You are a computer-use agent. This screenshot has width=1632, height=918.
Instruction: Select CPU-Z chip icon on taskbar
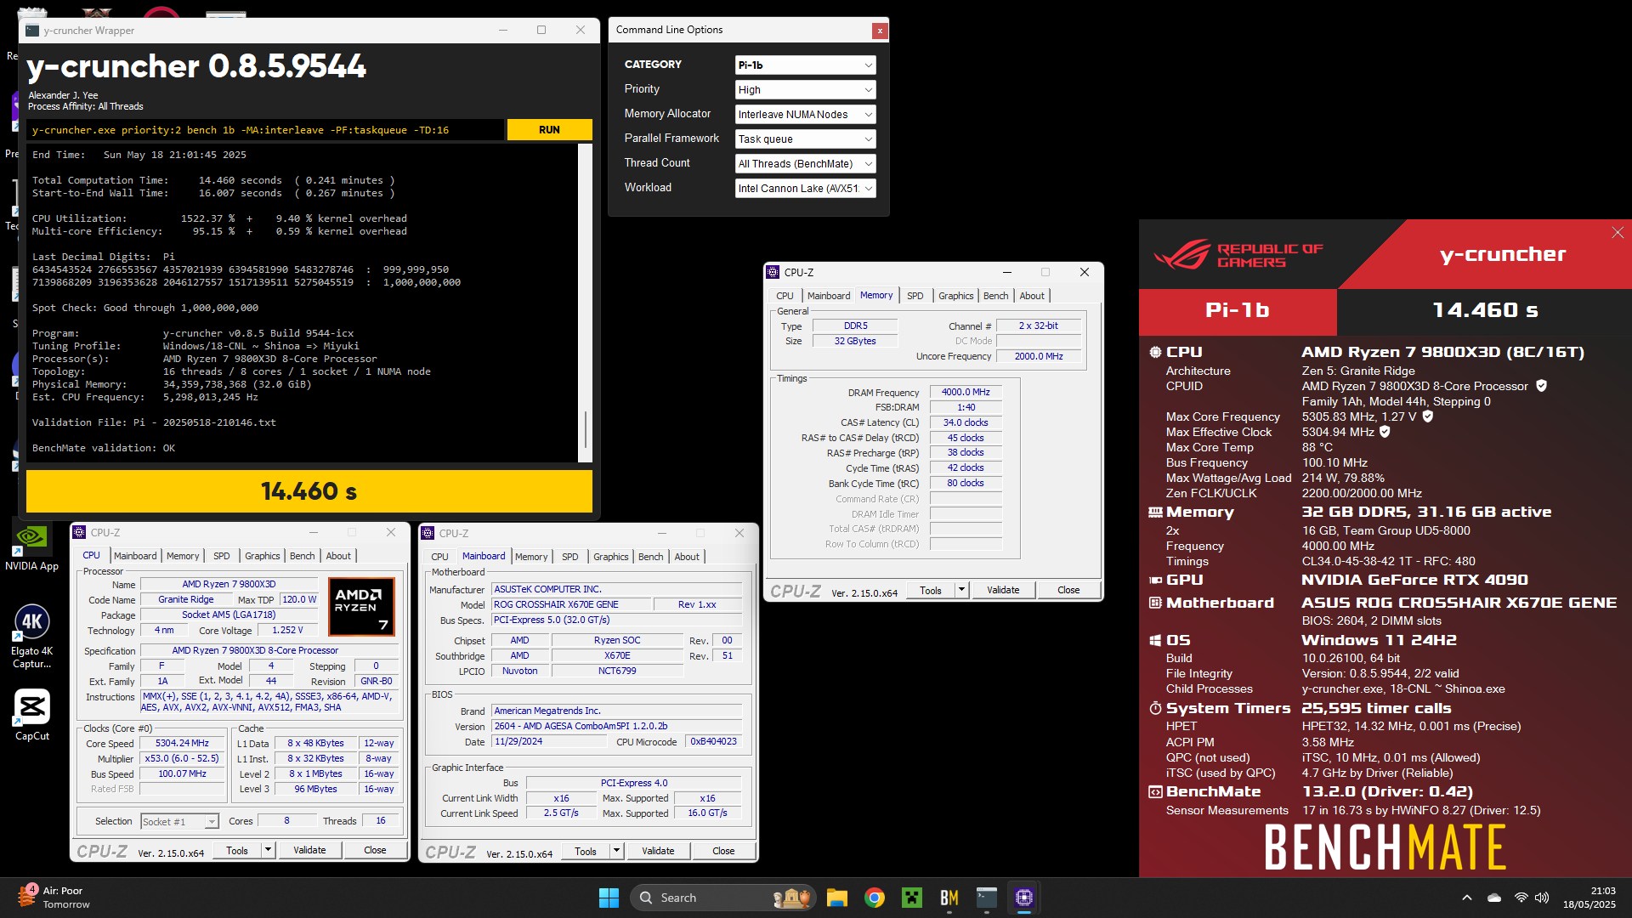[1023, 898]
